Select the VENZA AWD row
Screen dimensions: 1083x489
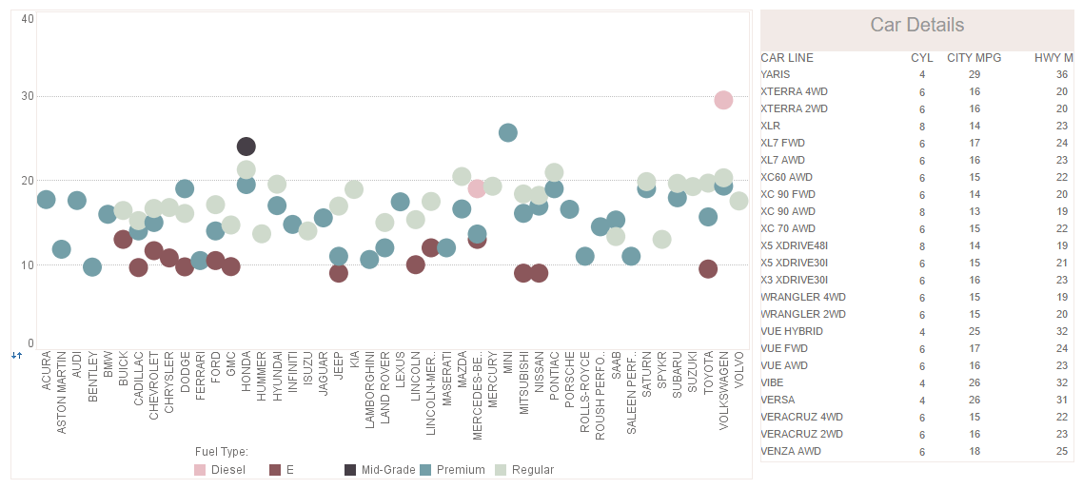point(917,452)
